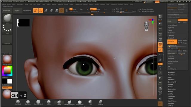The height and width of the screenshot is (107, 191).
Task: Toggle the lock camera button on right shelf
Action: tap(160, 60)
